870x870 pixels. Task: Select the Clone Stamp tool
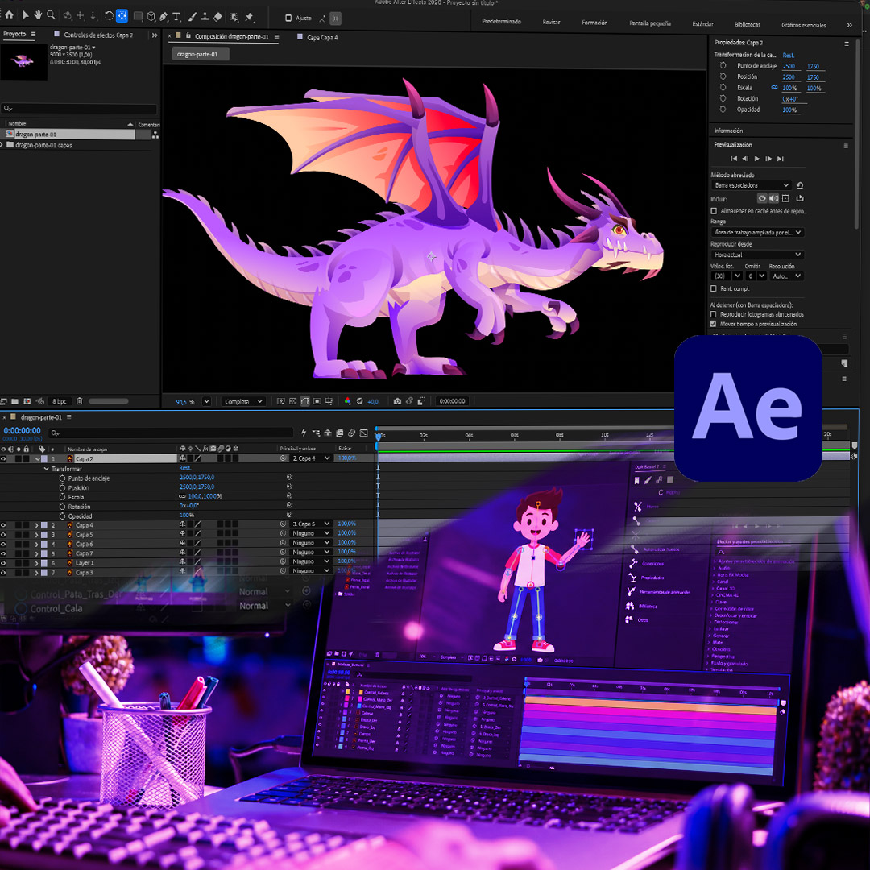click(x=205, y=17)
